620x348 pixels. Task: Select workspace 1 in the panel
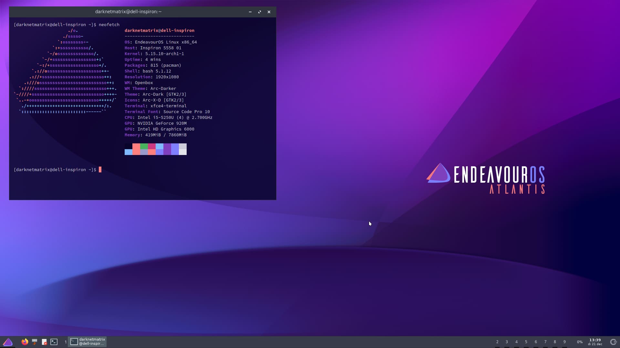(x=66, y=342)
